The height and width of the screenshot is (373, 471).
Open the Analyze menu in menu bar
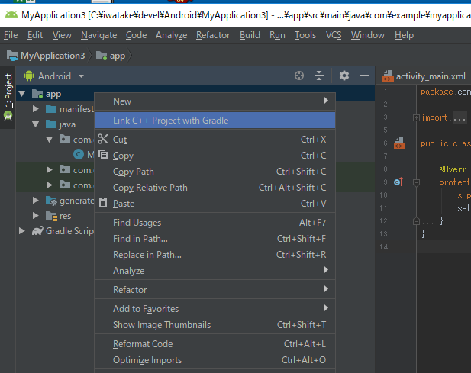click(171, 35)
